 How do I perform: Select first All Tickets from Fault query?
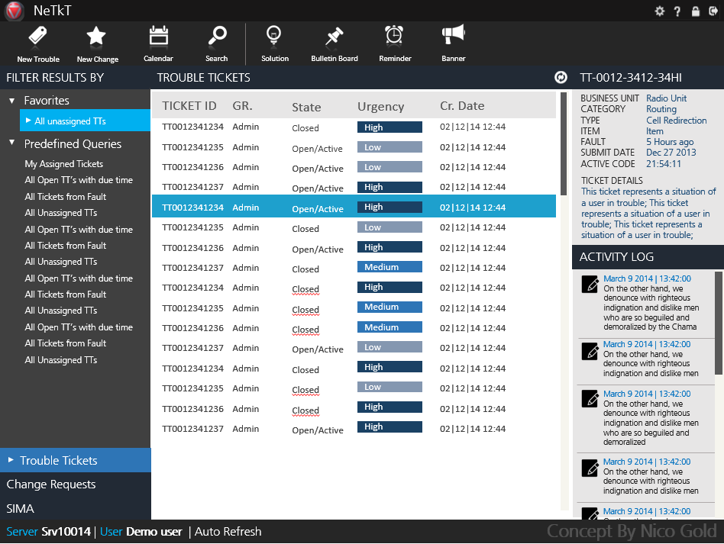pyautogui.click(x=66, y=197)
